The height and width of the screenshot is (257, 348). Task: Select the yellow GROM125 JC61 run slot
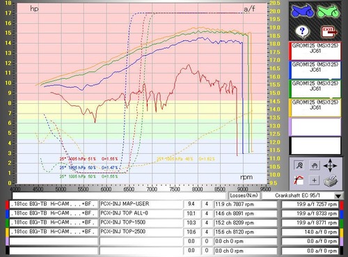coord(315,108)
